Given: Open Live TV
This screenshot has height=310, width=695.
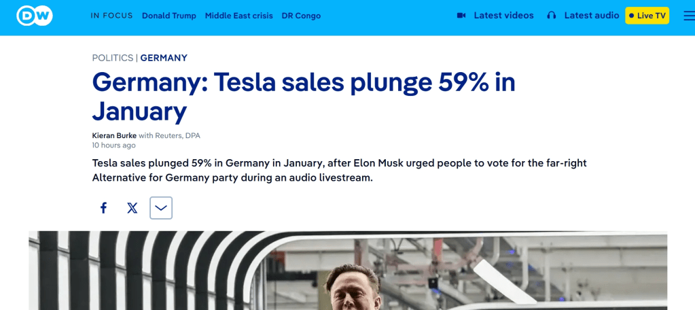Looking at the screenshot, I should tap(647, 16).
